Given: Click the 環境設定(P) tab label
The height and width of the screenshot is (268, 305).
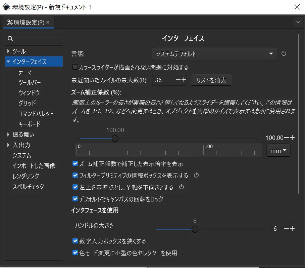Looking at the screenshot, I should [x=29, y=22].
